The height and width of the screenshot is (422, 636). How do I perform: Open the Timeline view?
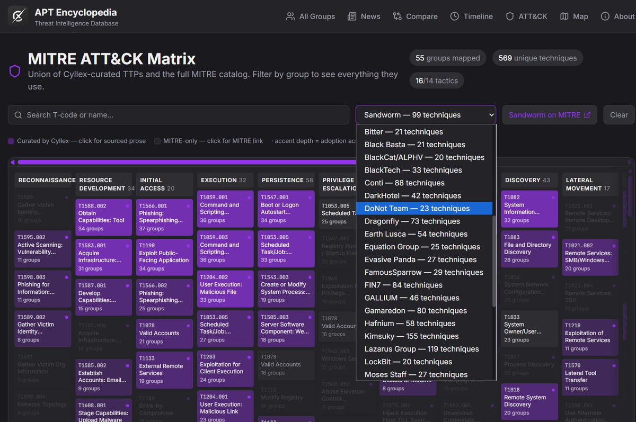coord(472,16)
